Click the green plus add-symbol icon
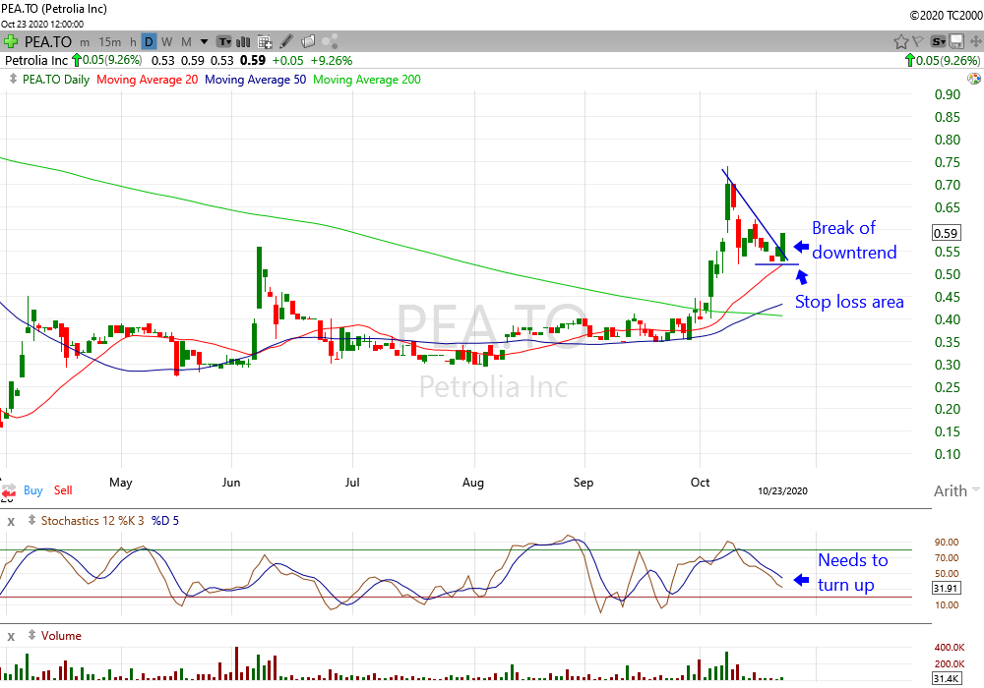 [x=11, y=42]
